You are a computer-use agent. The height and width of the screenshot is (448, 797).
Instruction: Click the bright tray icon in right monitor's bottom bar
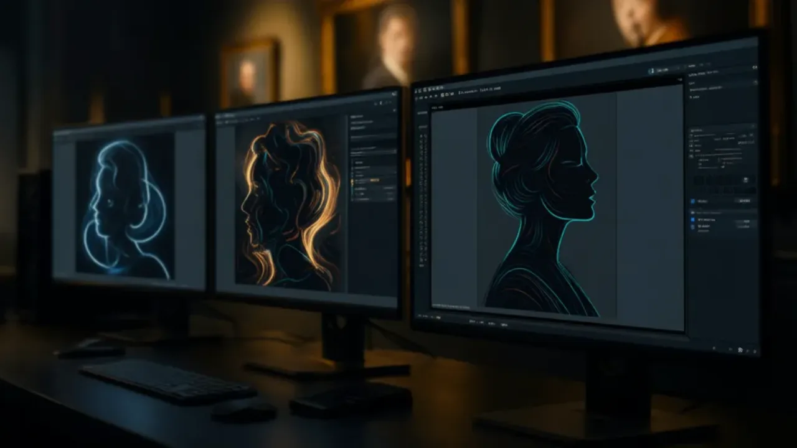click(740, 350)
